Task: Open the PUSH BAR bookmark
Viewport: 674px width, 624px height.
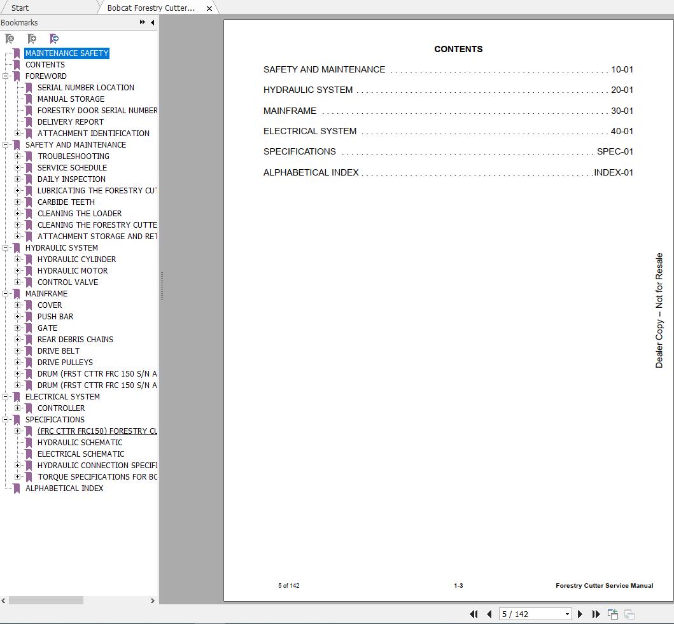Action: (x=55, y=317)
